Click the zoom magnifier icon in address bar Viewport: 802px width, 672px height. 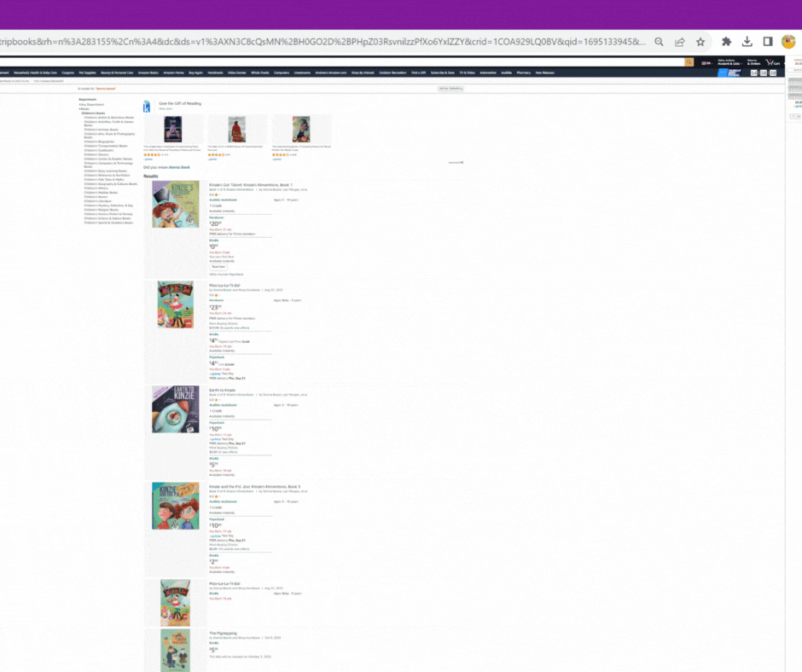[x=659, y=42]
